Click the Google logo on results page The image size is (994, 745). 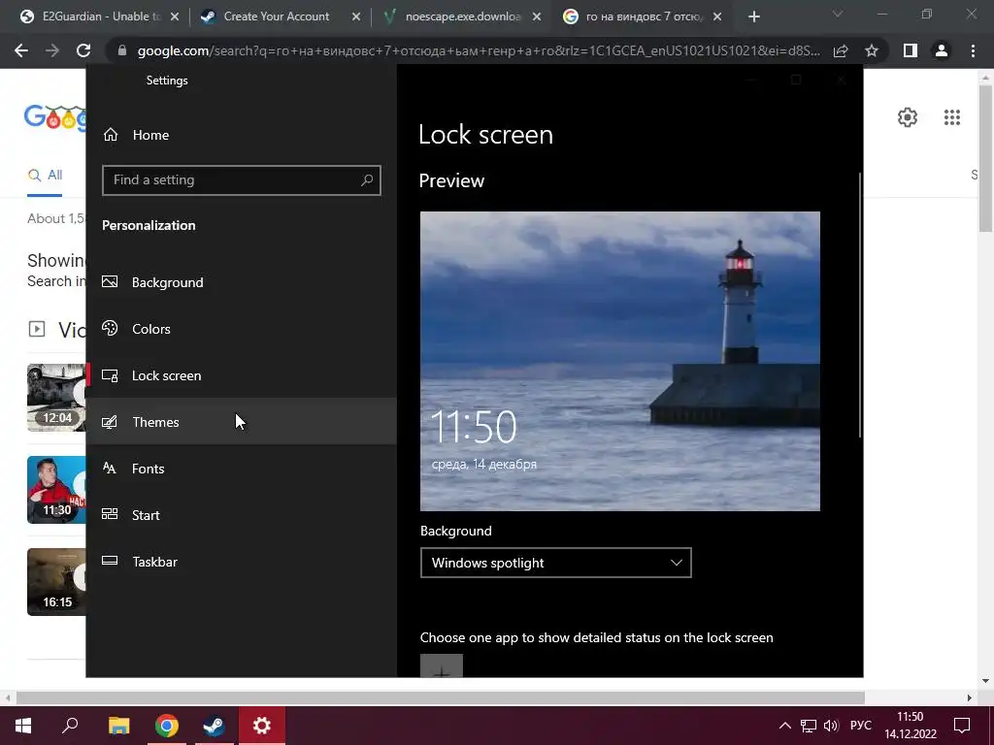tap(55, 117)
